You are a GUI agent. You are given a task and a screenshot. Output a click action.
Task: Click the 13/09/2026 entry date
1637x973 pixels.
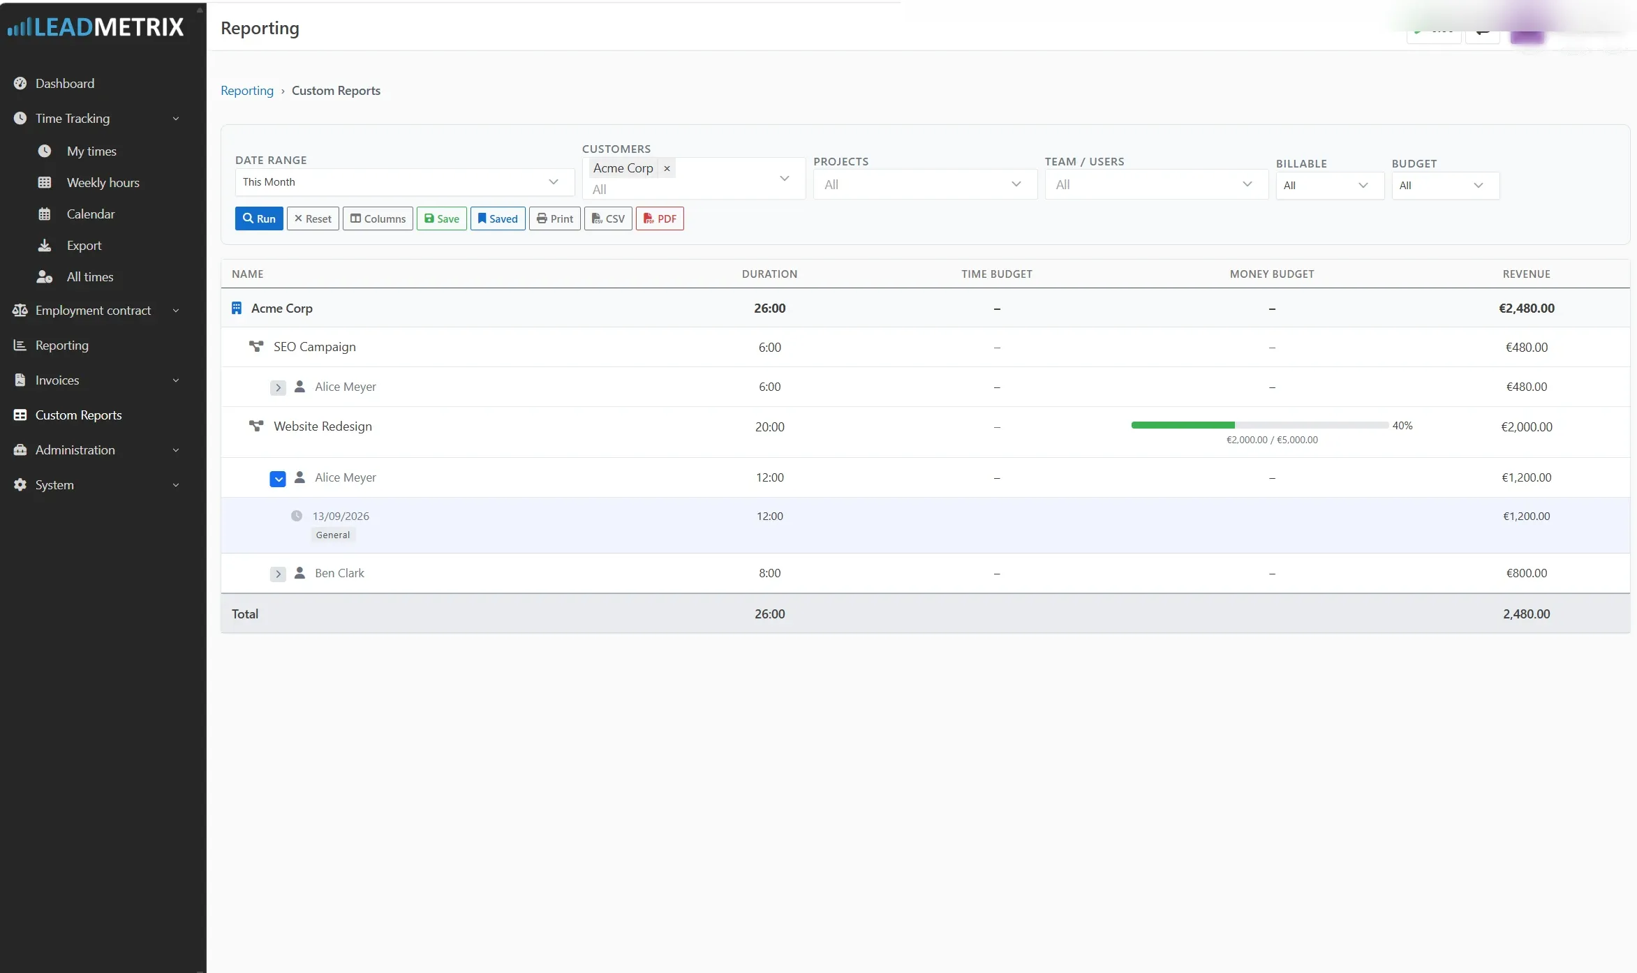[x=341, y=516]
